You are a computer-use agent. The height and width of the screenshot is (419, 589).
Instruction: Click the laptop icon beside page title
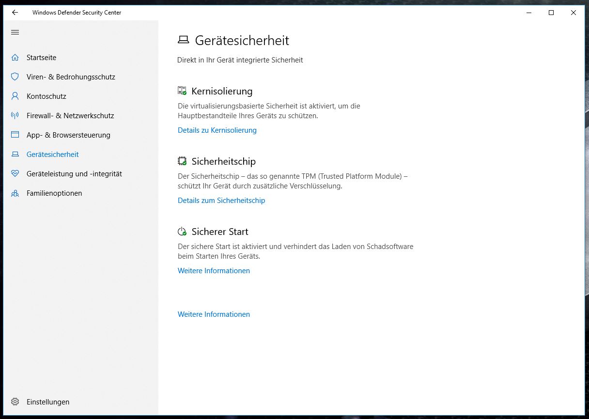click(x=183, y=40)
